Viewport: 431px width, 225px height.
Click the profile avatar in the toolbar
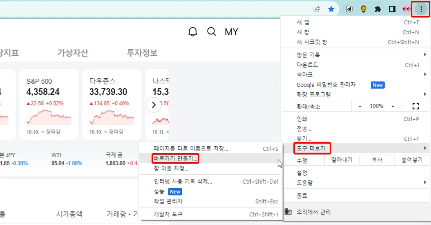coord(406,9)
